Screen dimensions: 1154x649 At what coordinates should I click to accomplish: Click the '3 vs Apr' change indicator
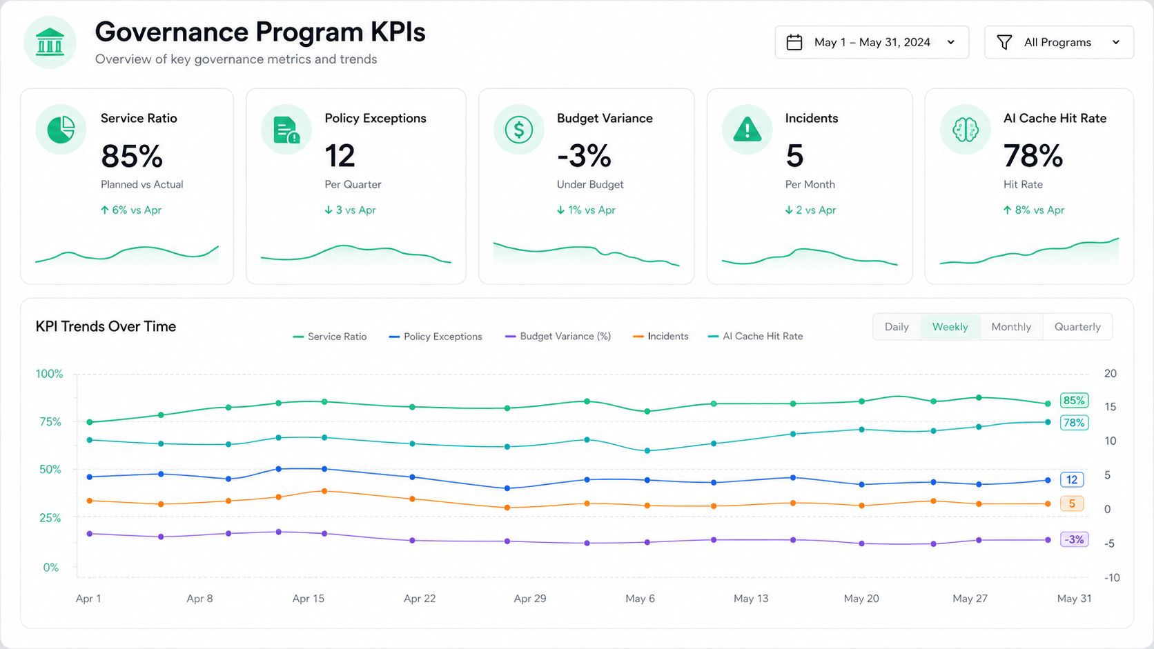click(x=351, y=210)
